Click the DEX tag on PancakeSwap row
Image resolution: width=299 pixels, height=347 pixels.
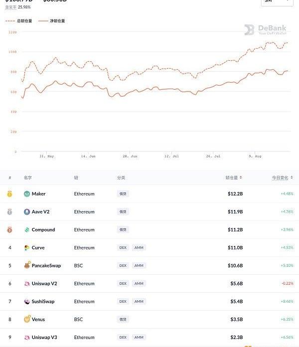pos(123,265)
